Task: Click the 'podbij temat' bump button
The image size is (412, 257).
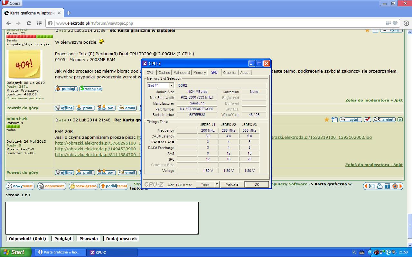Action: click(x=114, y=186)
